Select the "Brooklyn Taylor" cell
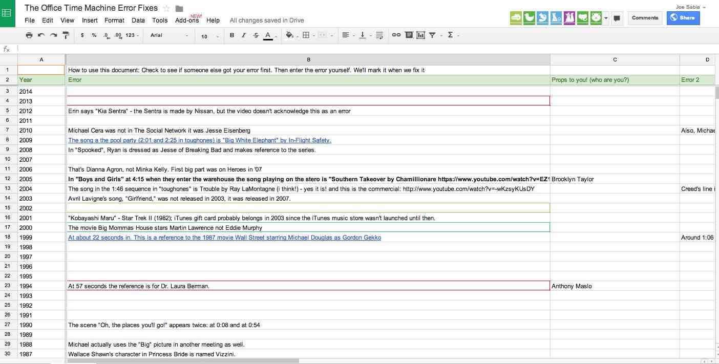Screen dimensions: 719x364 click(x=615, y=179)
